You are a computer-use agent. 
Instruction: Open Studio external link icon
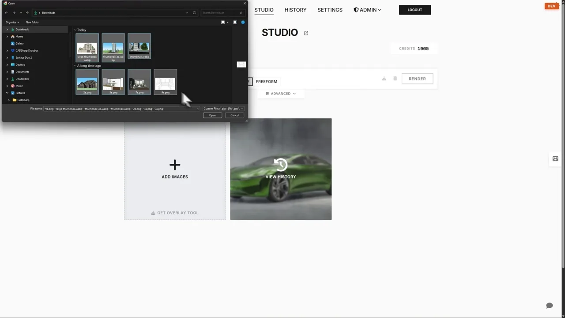pos(306,33)
